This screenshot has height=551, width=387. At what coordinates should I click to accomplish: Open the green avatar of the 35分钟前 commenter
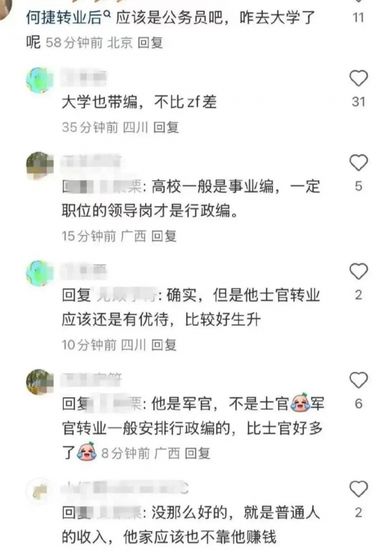(x=39, y=80)
